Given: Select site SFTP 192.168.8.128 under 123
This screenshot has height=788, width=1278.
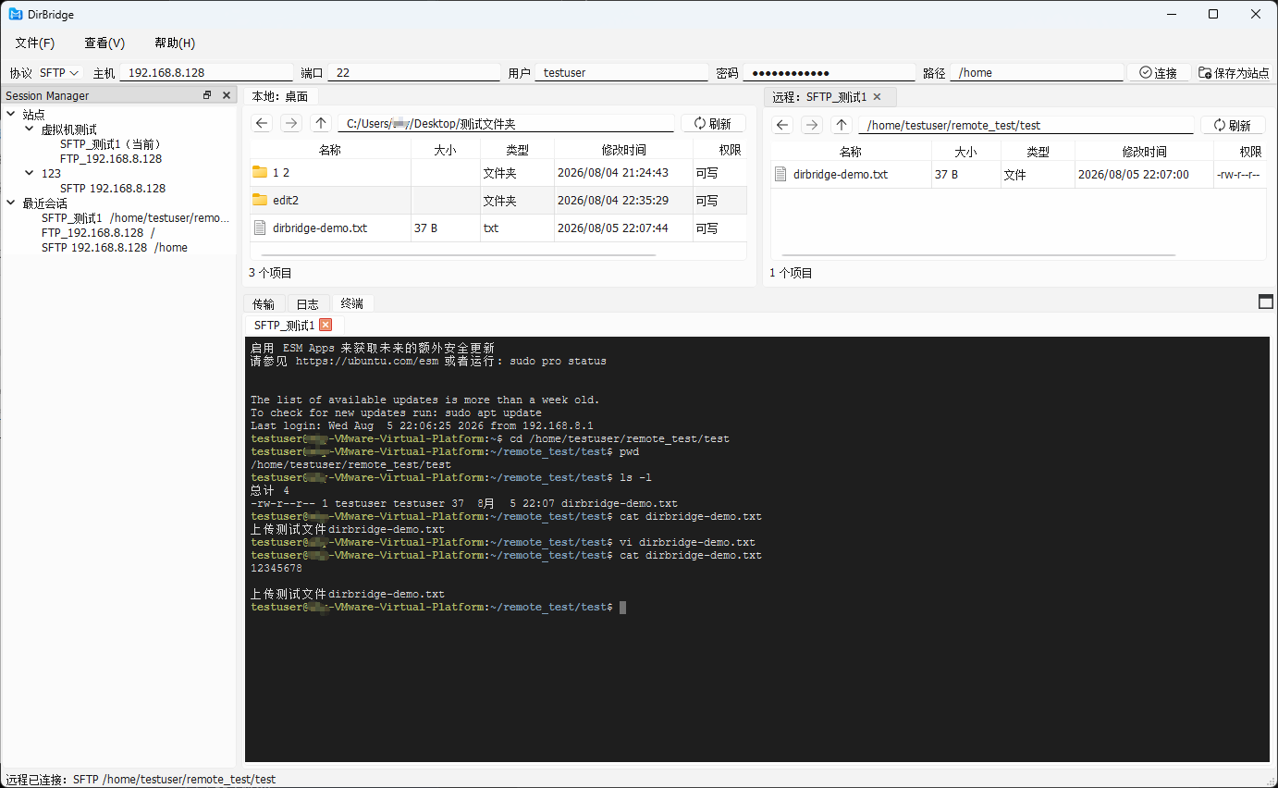Looking at the screenshot, I should [113, 188].
